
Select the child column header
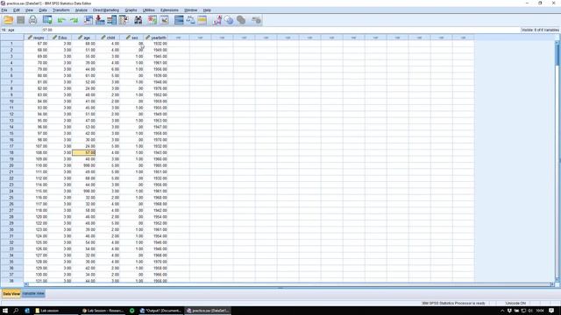pyautogui.click(x=108, y=38)
